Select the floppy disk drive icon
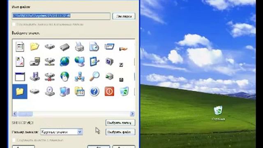Screen dimensions: 263x148 point(35,76)
